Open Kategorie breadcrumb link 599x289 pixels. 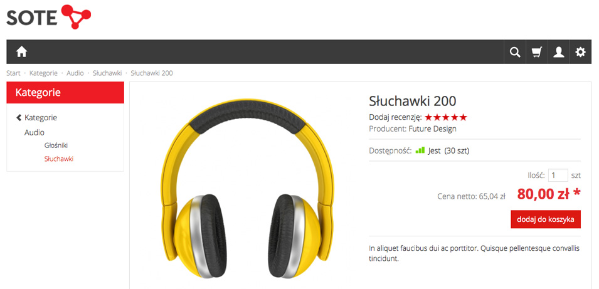point(43,73)
